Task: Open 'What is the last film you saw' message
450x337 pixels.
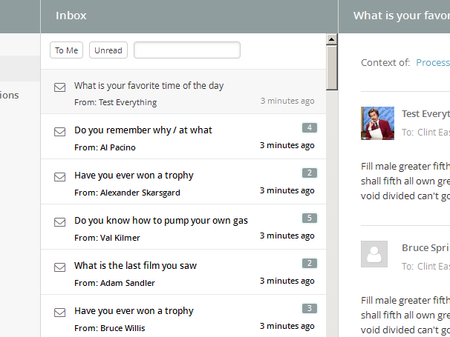Action: point(135,265)
